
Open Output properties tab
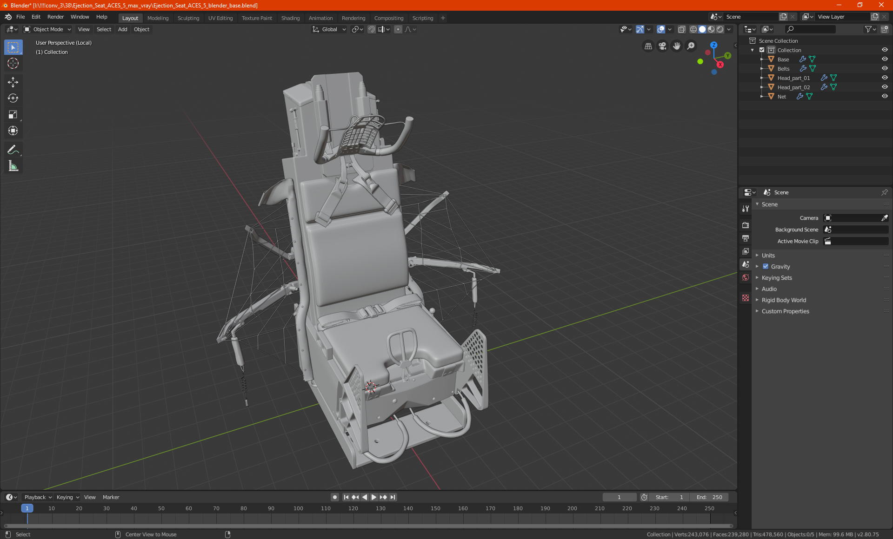click(x=746, y=238)
